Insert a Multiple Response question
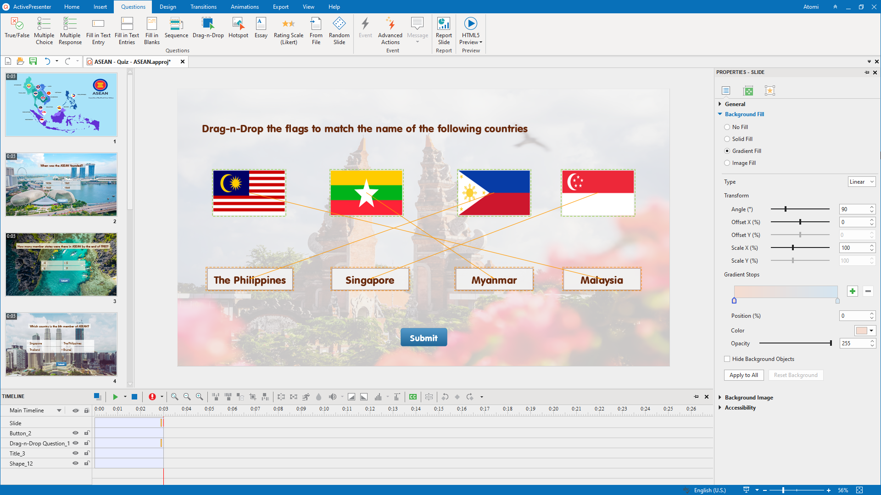The image size is (881, 495). 70,30
